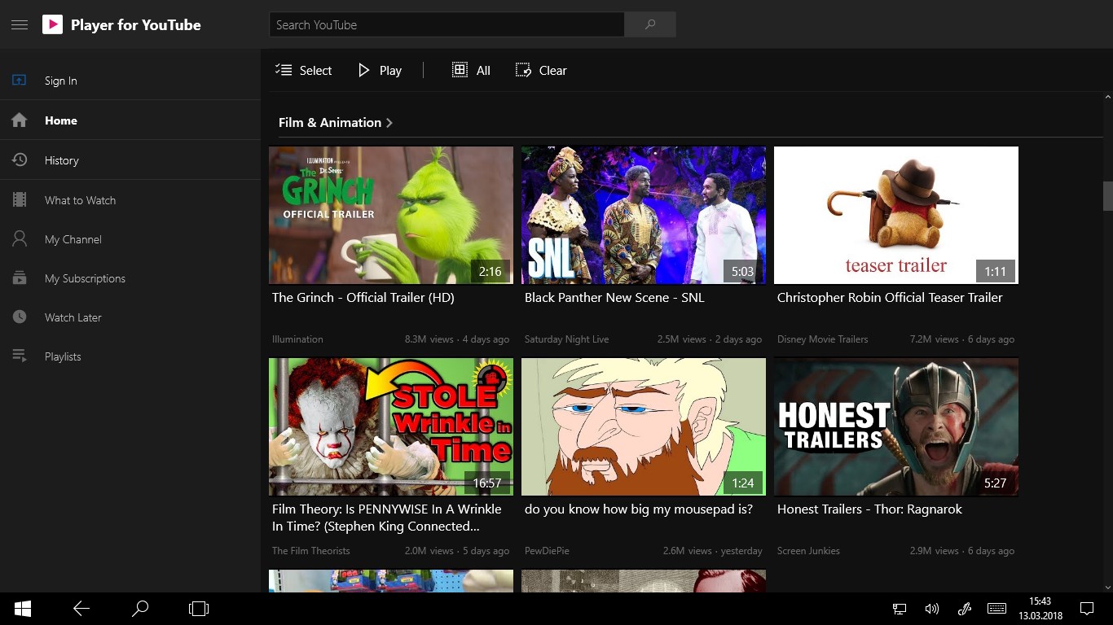Click the Play triangle icon in toolbar
Viewport: 1113px width, 625px height.
pos(363,70)
